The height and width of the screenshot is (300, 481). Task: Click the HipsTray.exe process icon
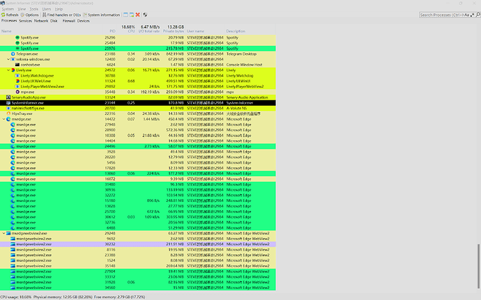8,113
